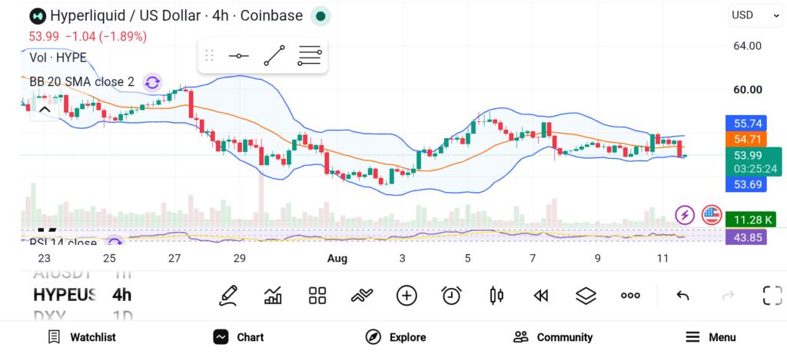Enter fullscreen chart mode
Viewport: 787px width, 354px height.
point(772,296)
